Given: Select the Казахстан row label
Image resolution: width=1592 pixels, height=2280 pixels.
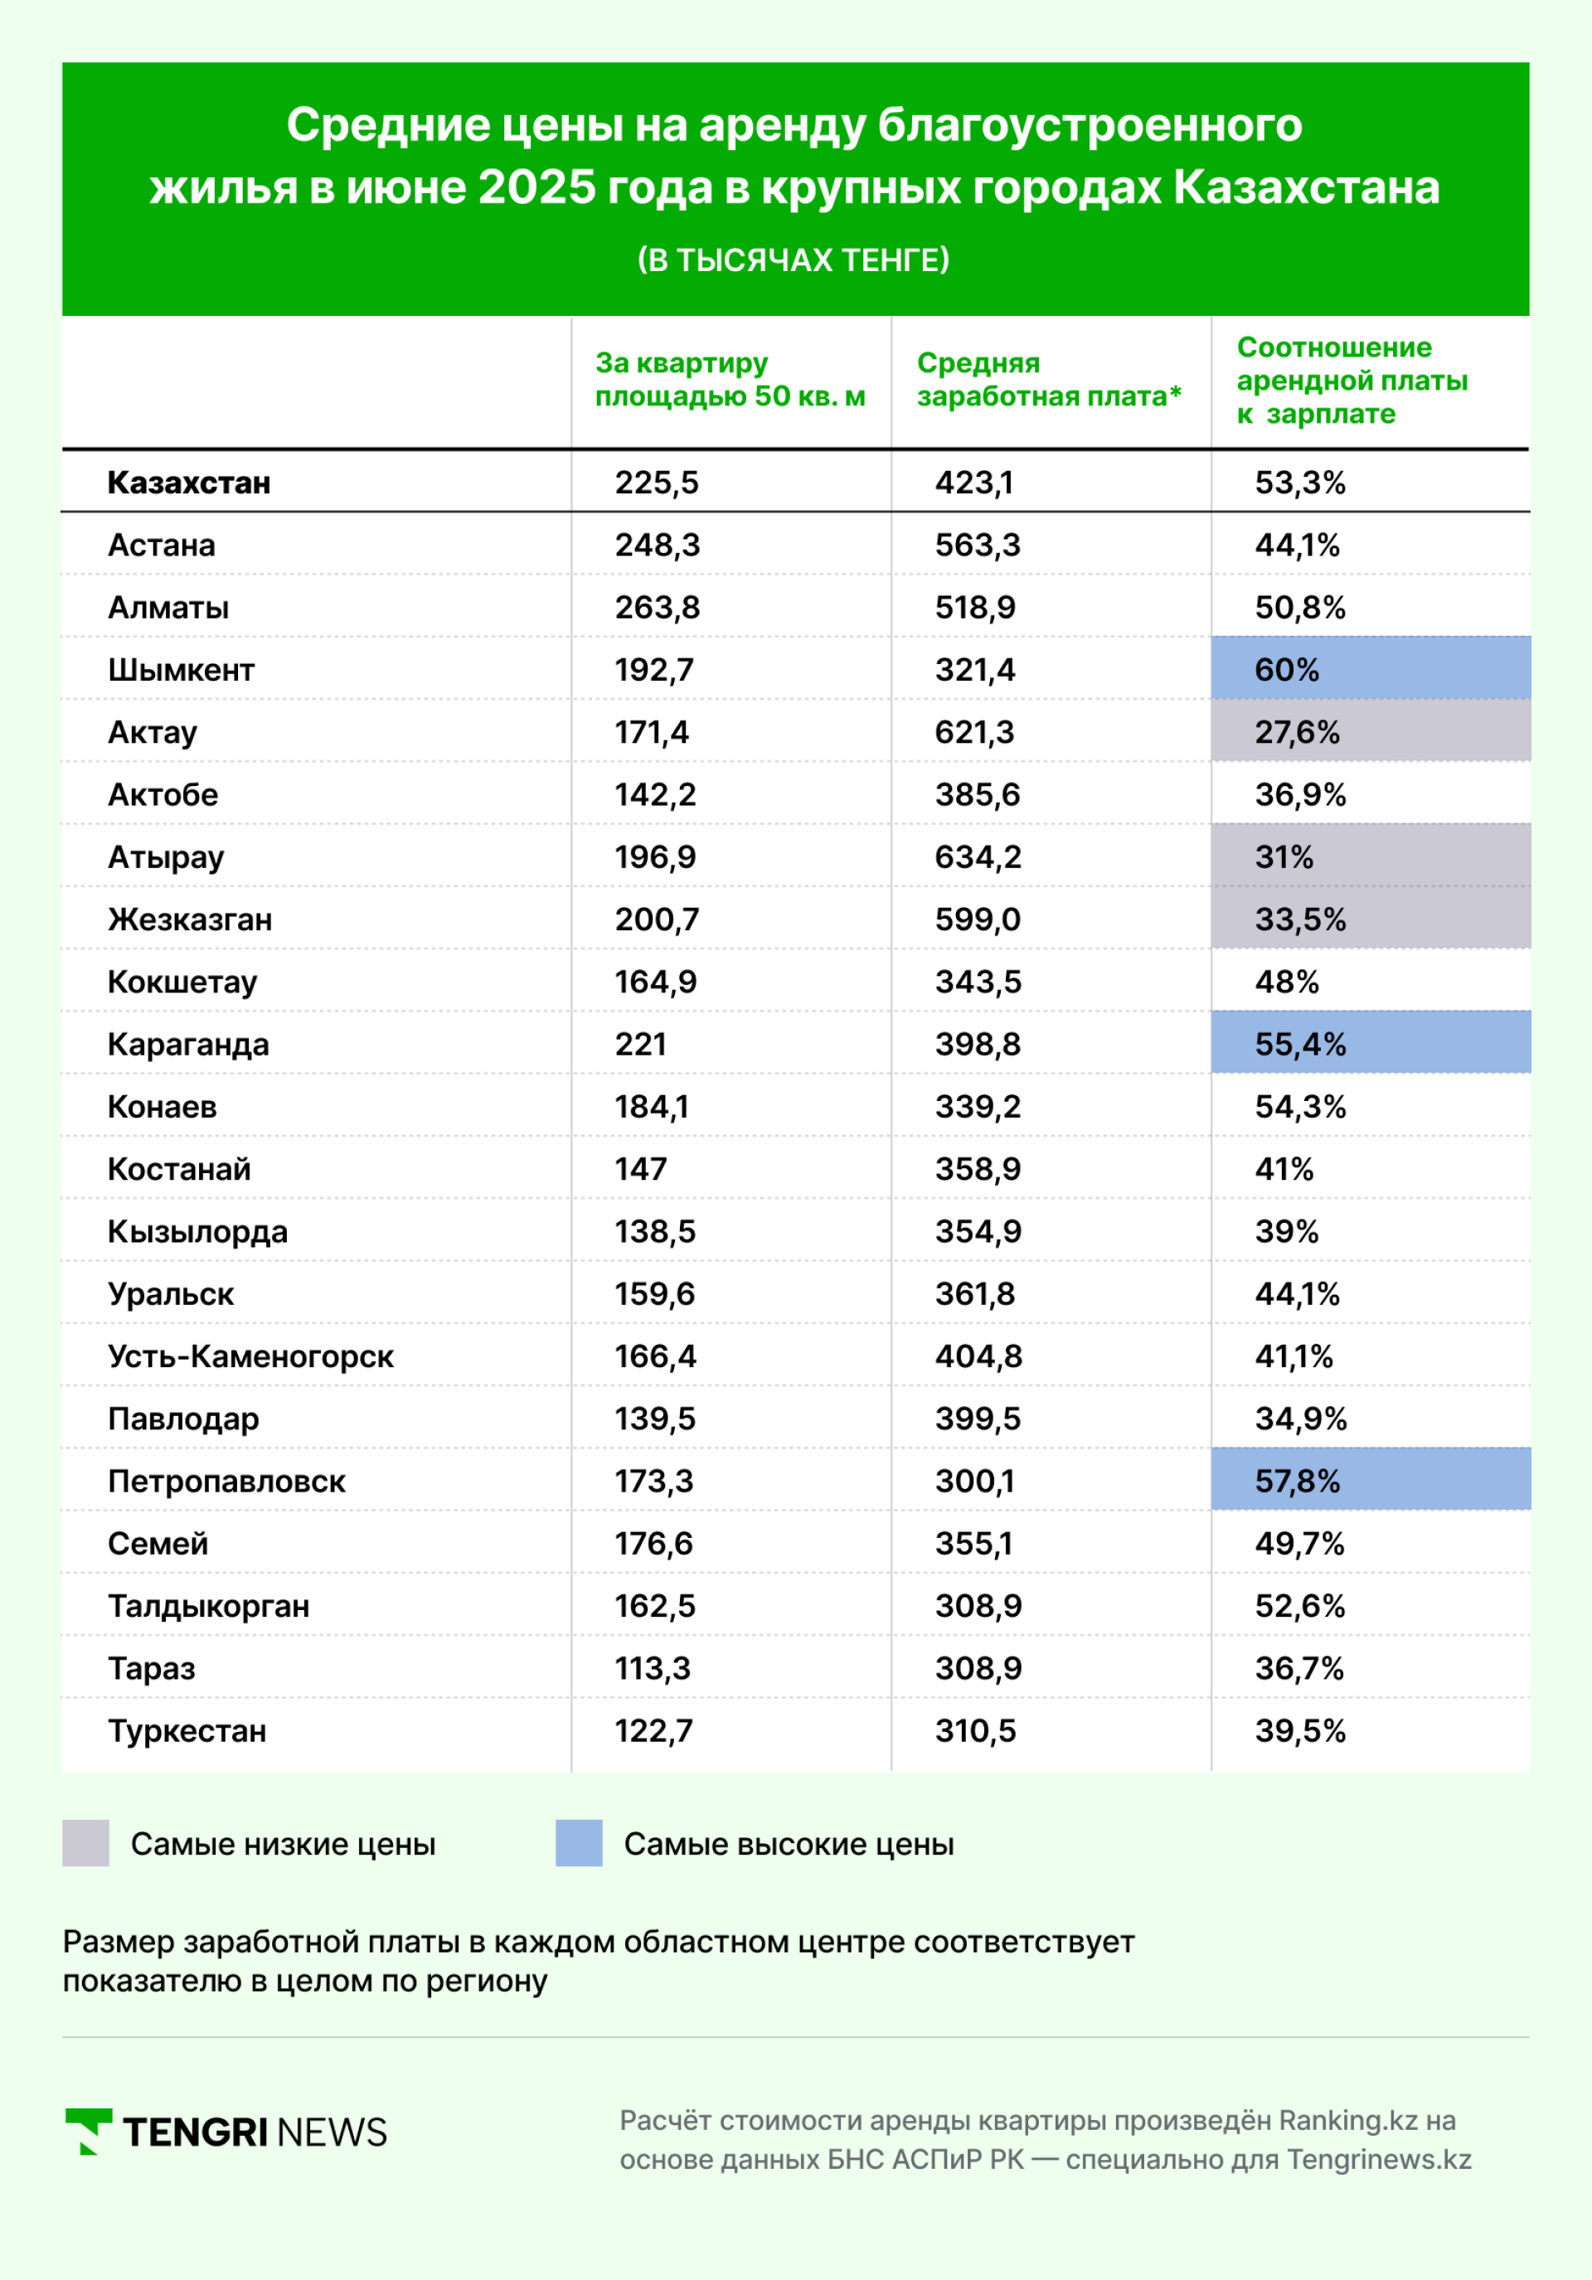Looking at the screenshot, I should (189, 483).
